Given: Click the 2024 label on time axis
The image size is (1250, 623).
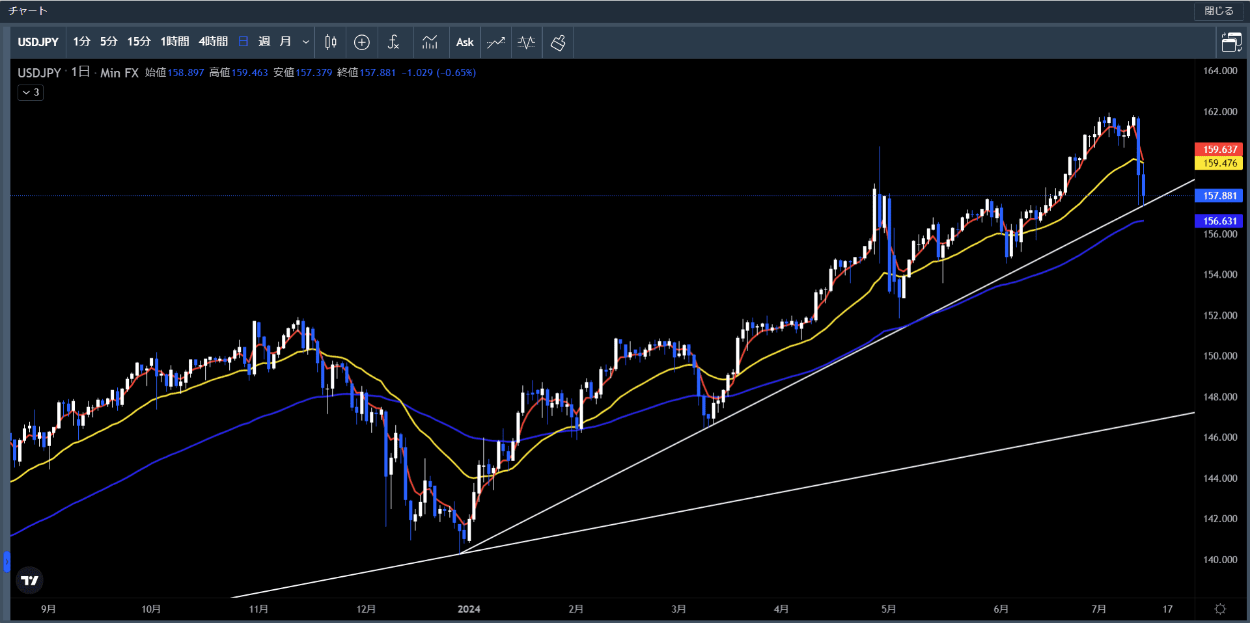Looking at the screenshot, I should coord(469,609).
